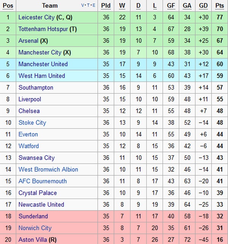
Task: Open the Manchester United link
Action: click(43, 64)
